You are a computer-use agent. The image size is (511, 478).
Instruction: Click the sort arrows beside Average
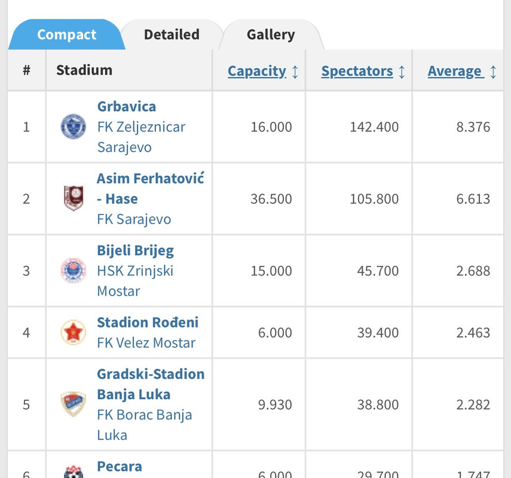[x=493, y=72]
